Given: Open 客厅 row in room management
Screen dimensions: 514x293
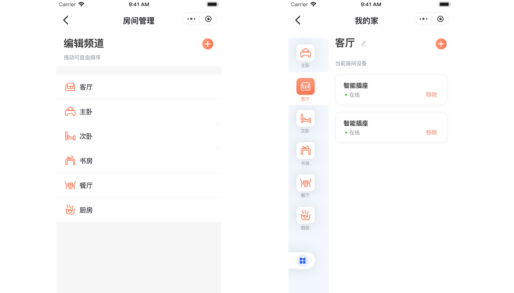Looking at the screenshot, I should point(139,87).
